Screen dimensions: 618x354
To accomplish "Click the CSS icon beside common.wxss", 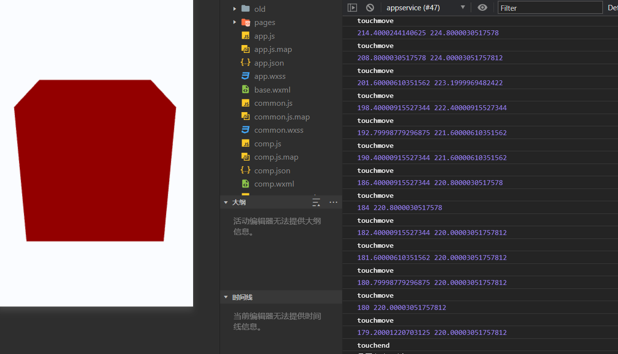I will click(246, 130).
